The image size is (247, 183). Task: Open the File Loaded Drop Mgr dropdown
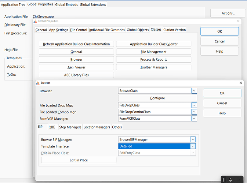(x=194, y=105)
